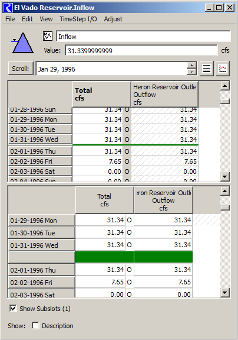The image size is (238, 340).
Task: Click Total 7.65 cell in upper table
Action: pyautogui.click(x=98, y=161)
